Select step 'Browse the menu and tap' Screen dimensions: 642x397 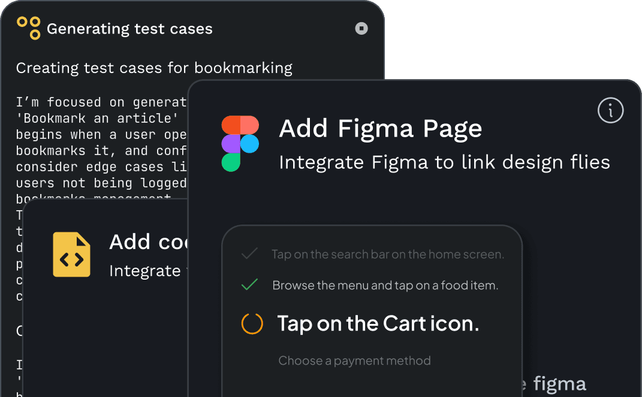[385, 286]
